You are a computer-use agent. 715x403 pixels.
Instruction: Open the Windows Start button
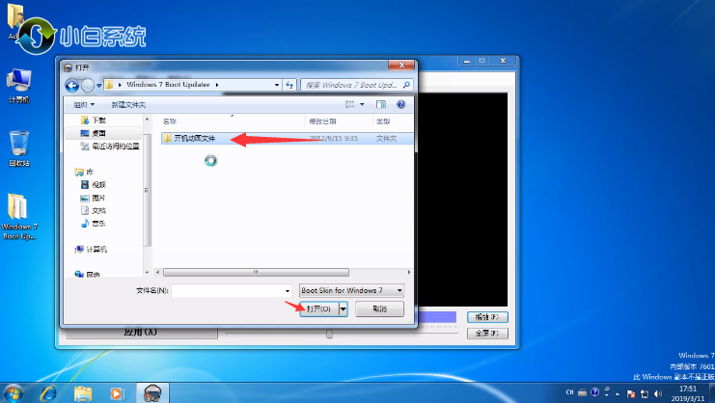pyautogui.click(x=13, y=393)
